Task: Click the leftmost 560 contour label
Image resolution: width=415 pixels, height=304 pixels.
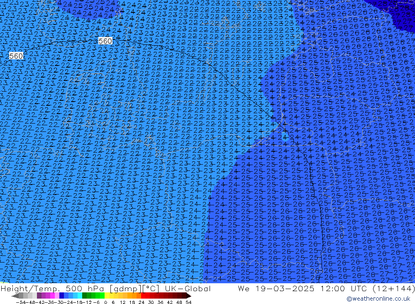Action: (16, 56)
